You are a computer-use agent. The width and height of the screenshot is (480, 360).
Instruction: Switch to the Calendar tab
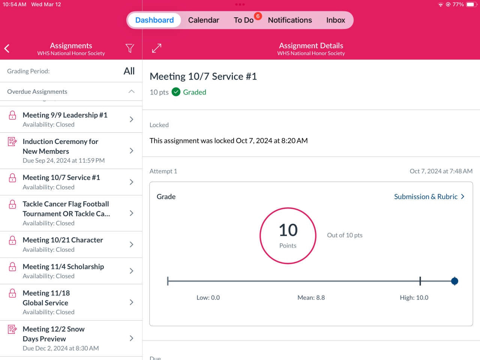pos(203,20)
